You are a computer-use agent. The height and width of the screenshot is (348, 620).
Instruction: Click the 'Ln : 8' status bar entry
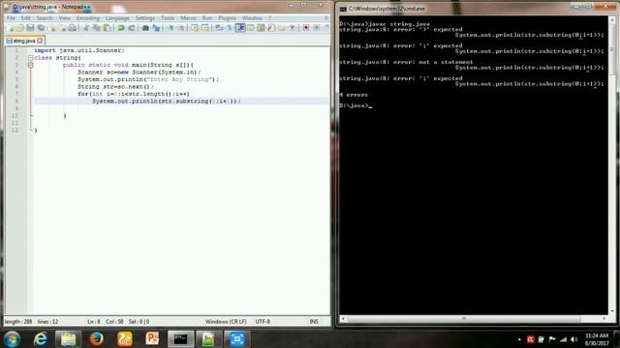tap(94, 322)
